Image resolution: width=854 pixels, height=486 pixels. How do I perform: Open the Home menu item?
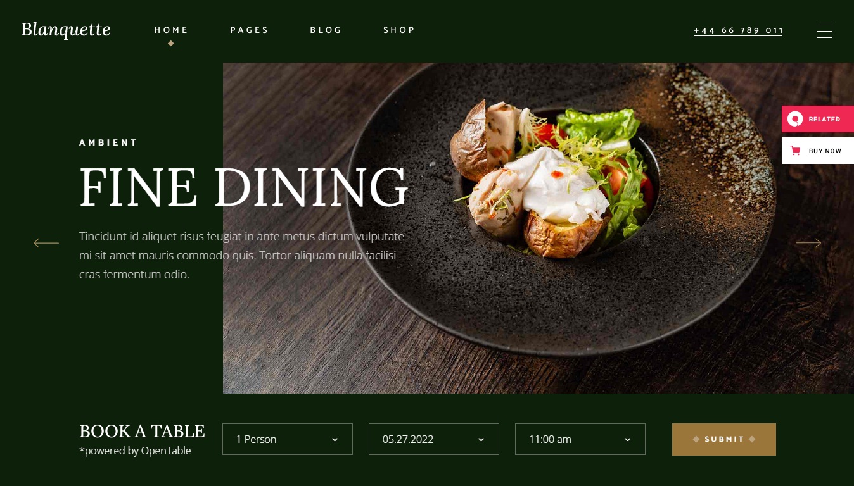(171, 30)
